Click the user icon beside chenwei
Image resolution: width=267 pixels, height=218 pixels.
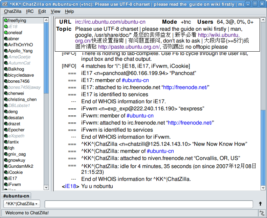[6, 93]
